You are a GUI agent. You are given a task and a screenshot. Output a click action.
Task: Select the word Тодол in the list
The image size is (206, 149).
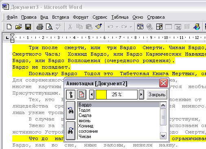(119, 110)
